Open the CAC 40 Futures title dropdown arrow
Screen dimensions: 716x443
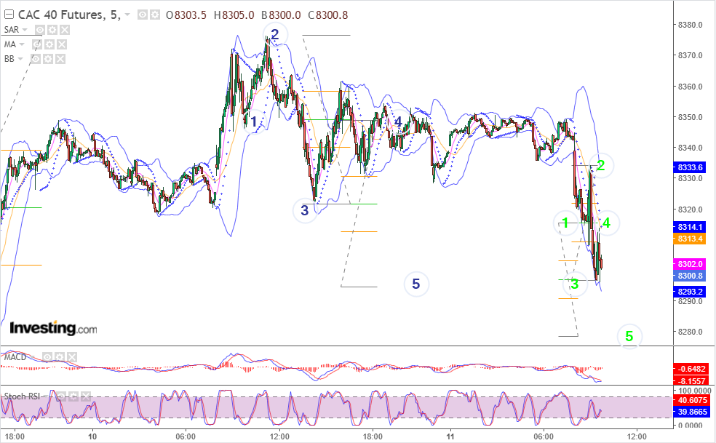click(127, 15)
